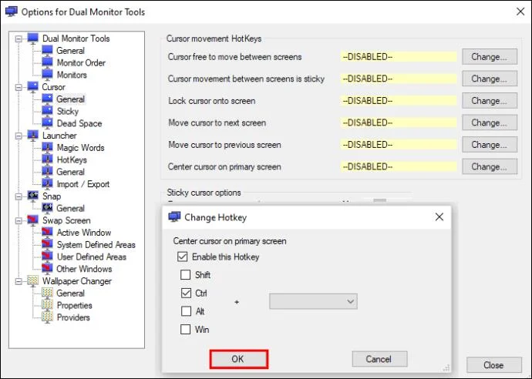Click DISABLED field for Lock cursor onto screen
The width and height of the screenshot is (532, 379).
(399, 101)
